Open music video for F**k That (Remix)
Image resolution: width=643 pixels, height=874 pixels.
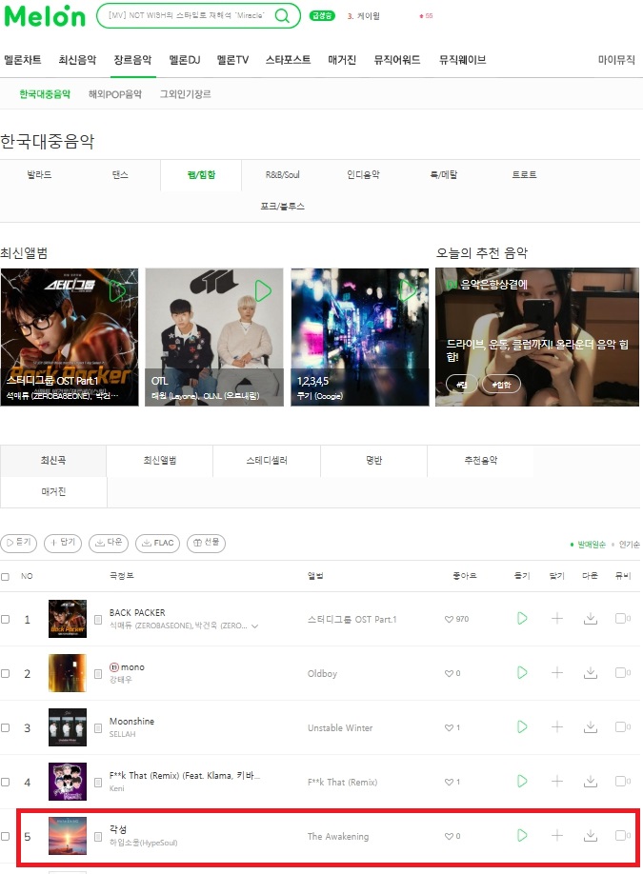click(x=622, y=781)
